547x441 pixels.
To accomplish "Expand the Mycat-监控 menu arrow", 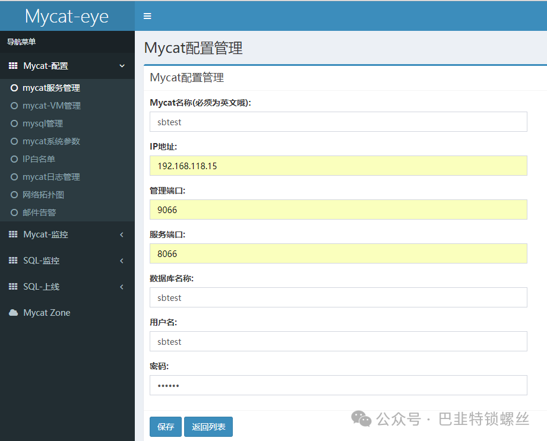I will [122, 234].
